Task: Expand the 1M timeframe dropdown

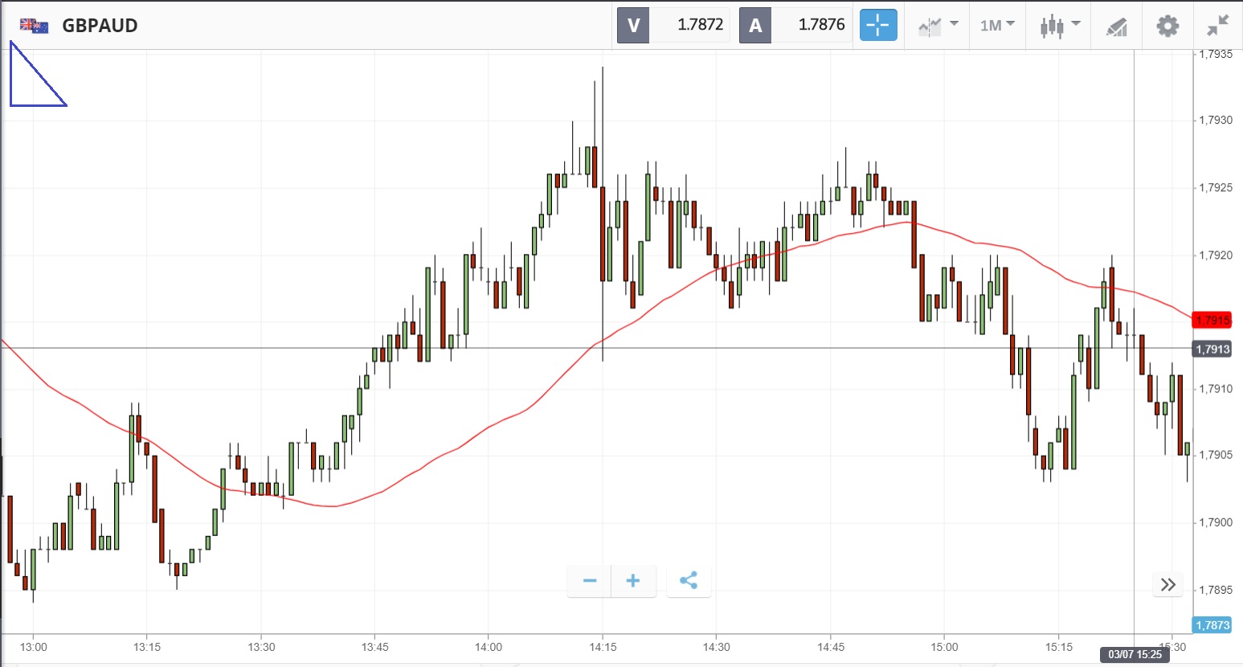Action: coord(997,26)
